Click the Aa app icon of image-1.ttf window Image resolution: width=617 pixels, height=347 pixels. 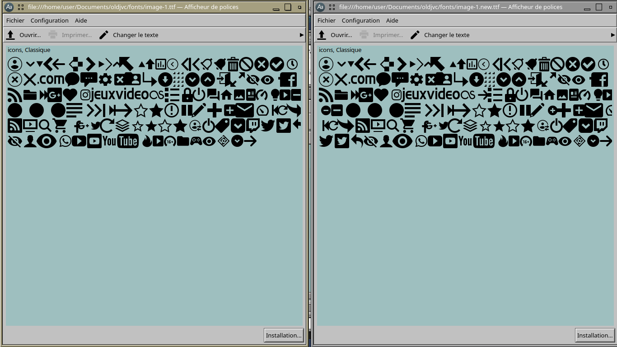pyautogui.click(x=9, y=7)
